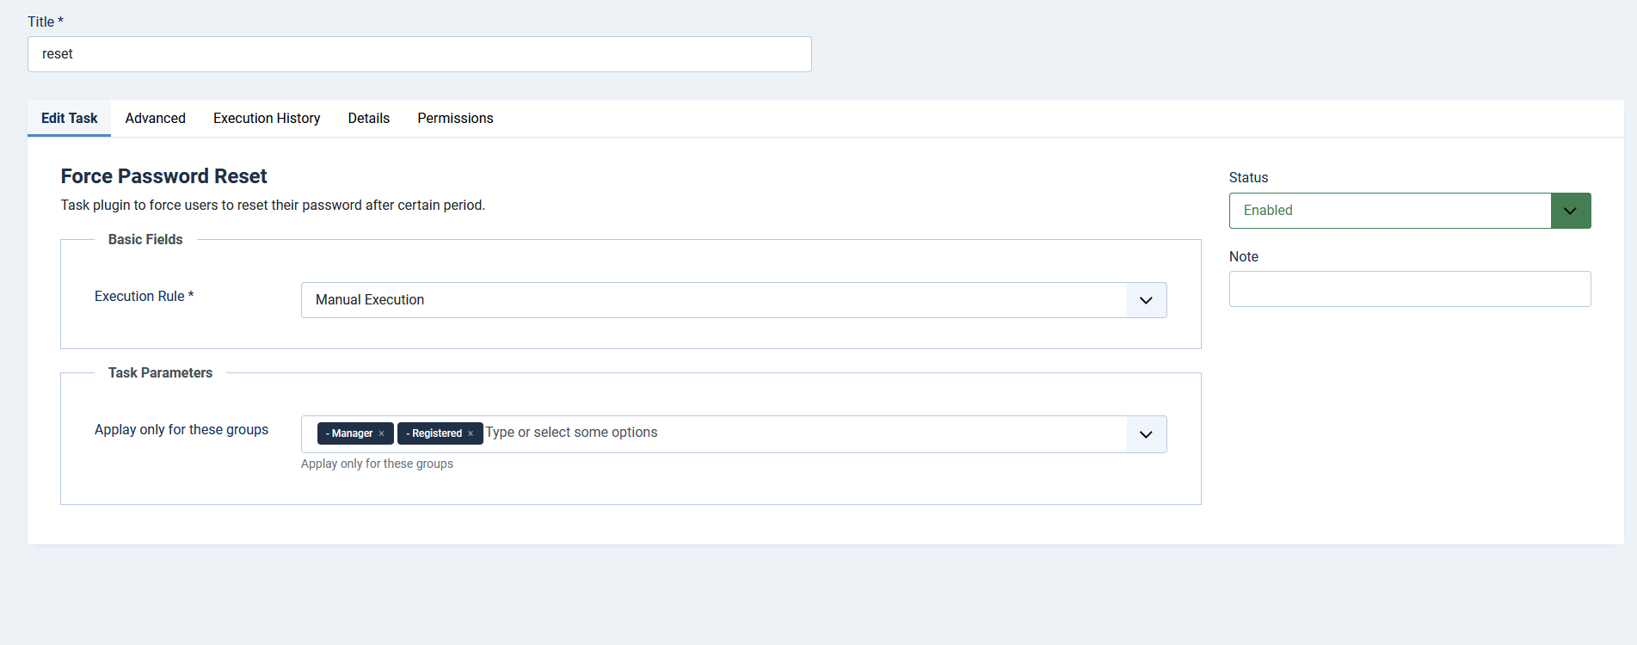Viewport: 1637px width, 645px height.
Task: Select the Registered tag chip
Action: pyautogui.click(x=436, y=433)
